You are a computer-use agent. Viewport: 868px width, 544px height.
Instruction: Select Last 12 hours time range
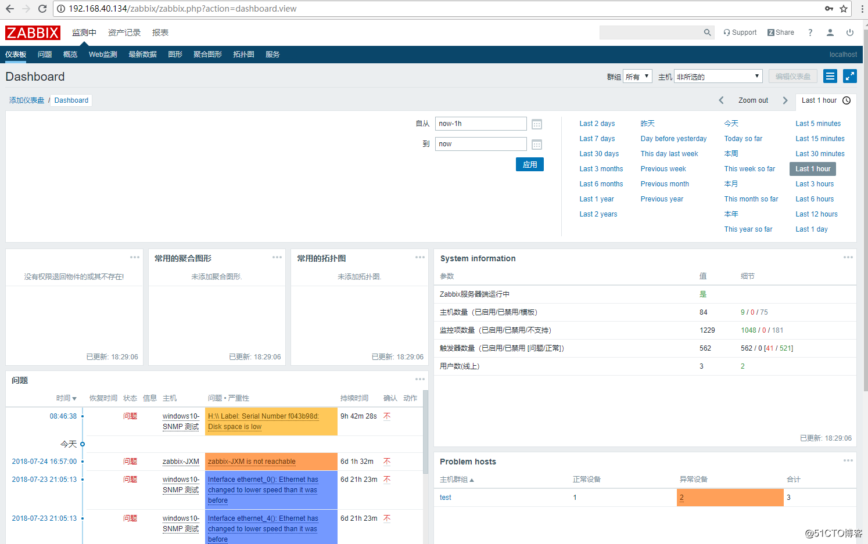coord(816,214)
